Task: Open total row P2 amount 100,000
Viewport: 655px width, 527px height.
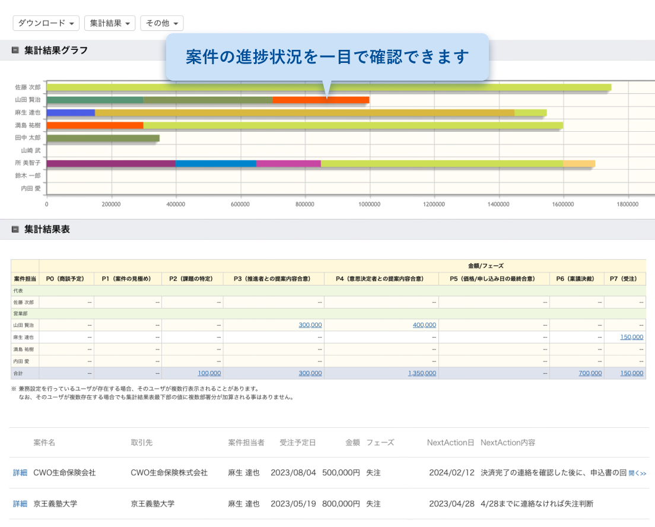Action: (209, 373)
